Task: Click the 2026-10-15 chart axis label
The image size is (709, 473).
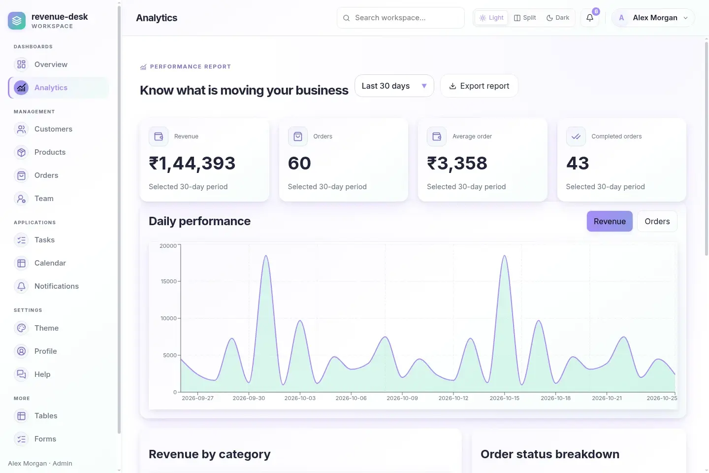Action: tap(504, 398)
